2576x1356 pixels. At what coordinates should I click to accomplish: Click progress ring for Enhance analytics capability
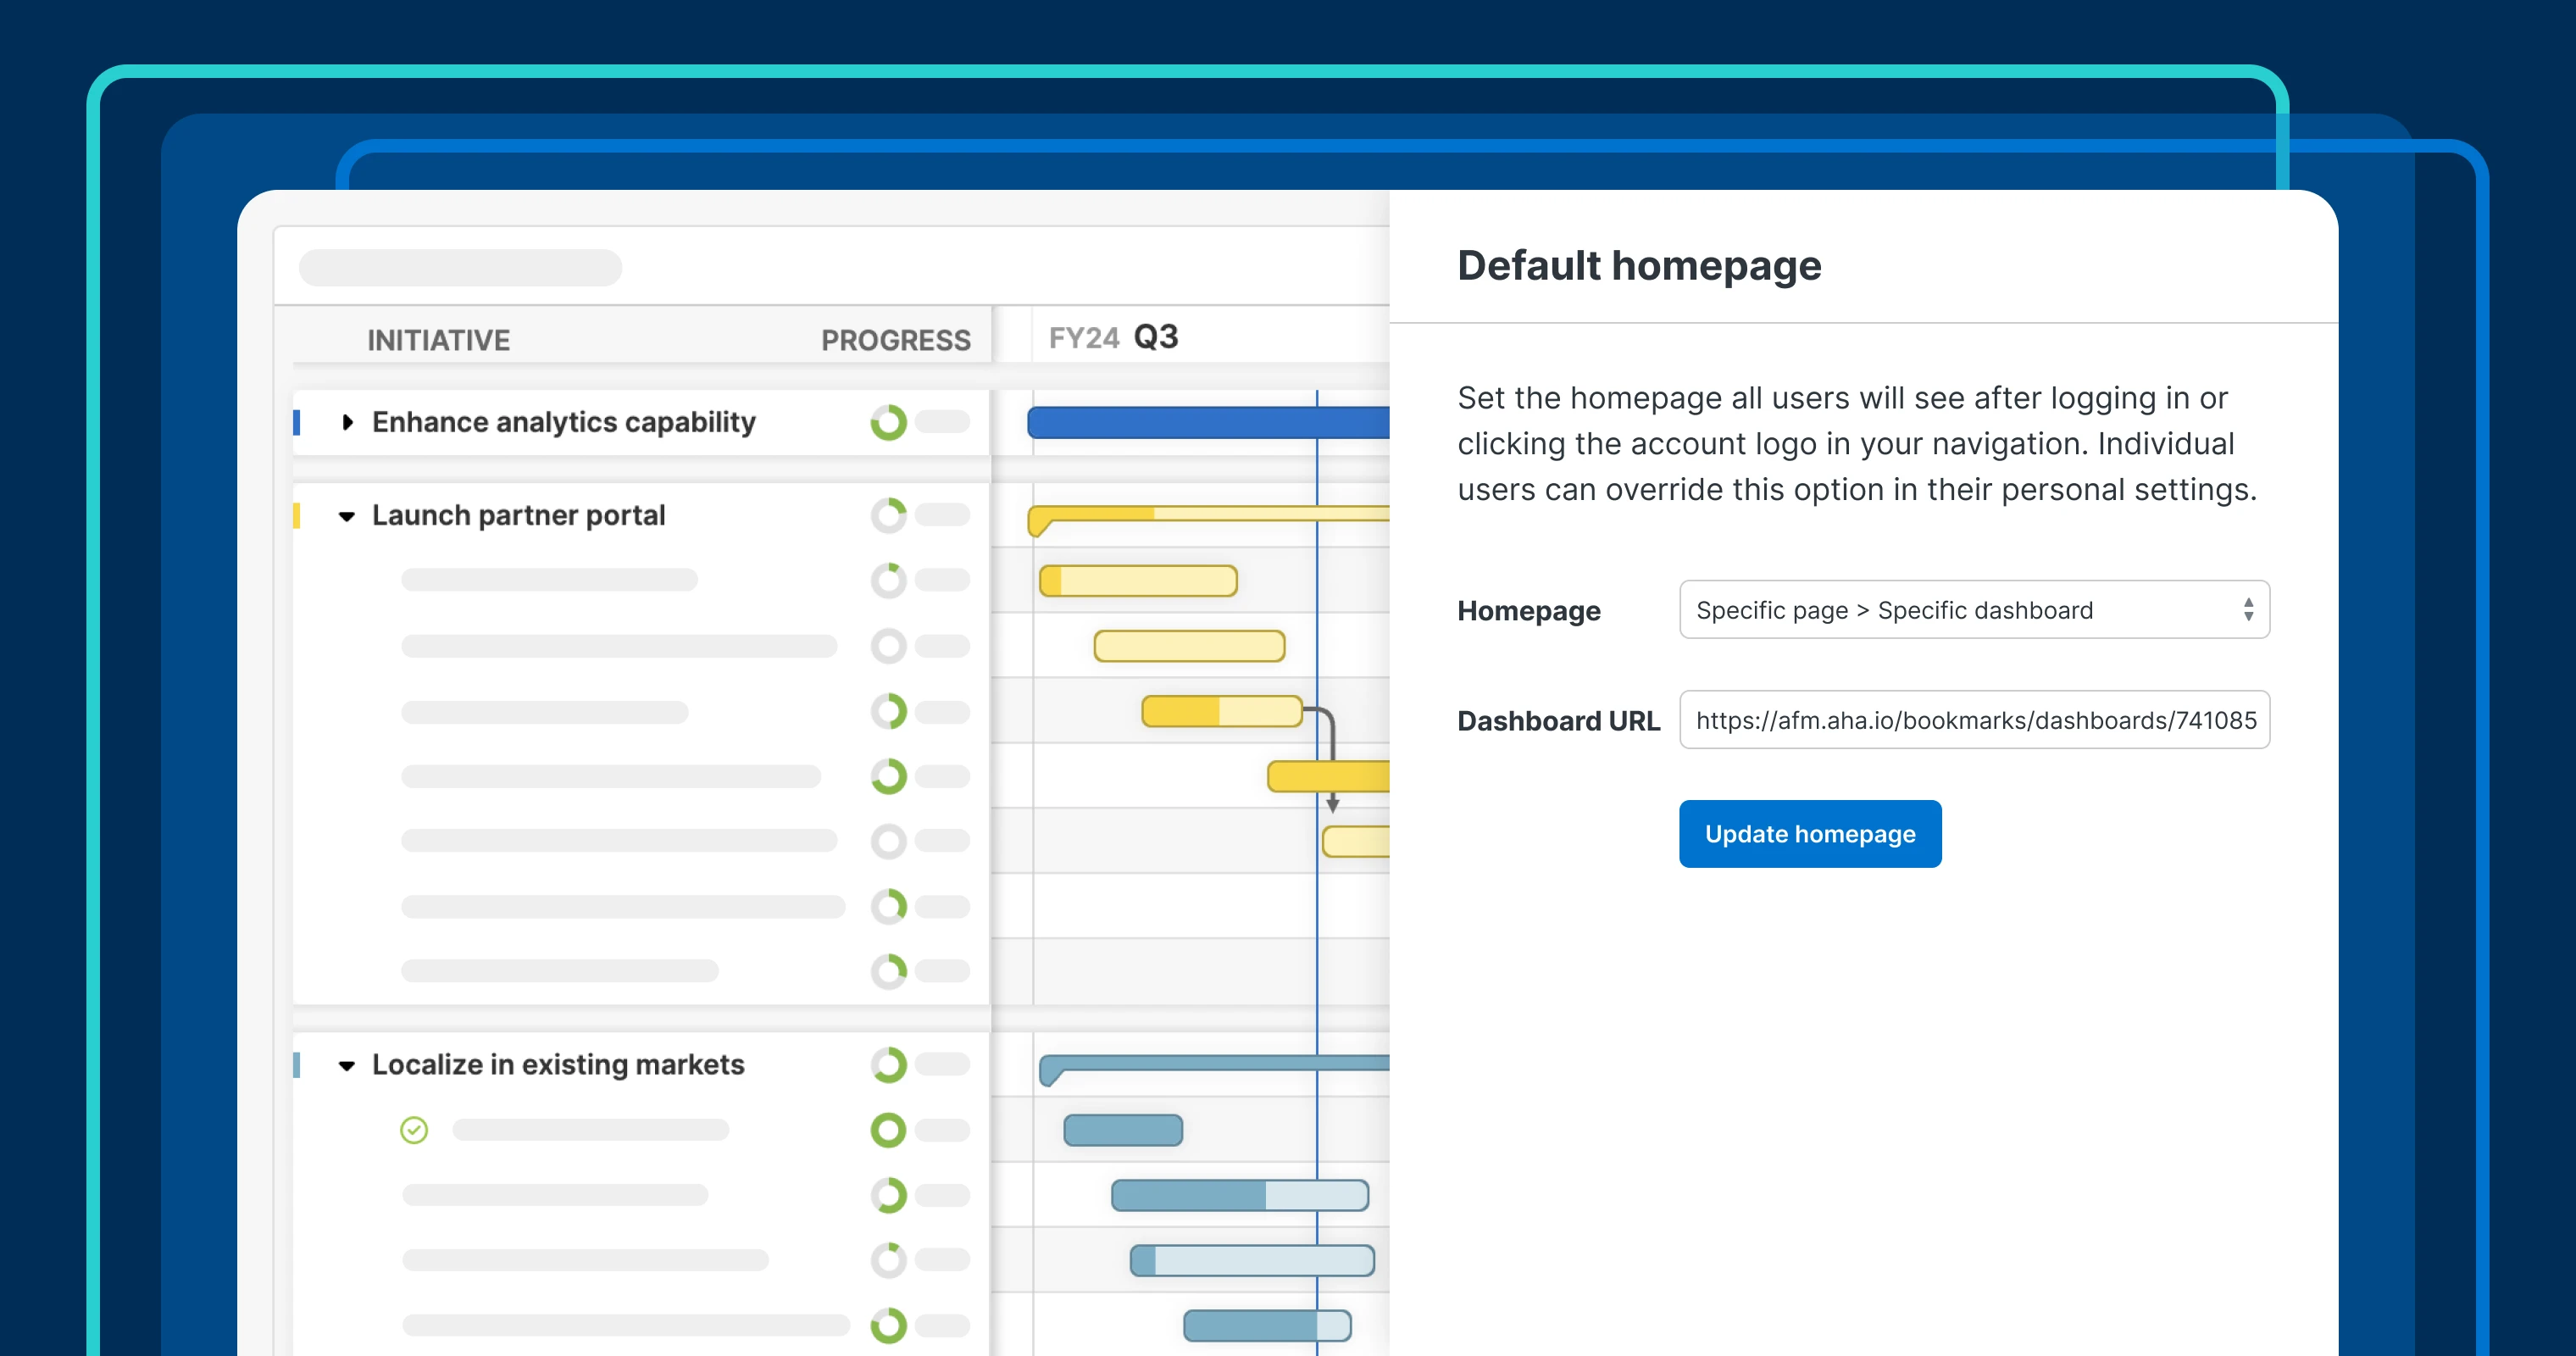point(888,422)
